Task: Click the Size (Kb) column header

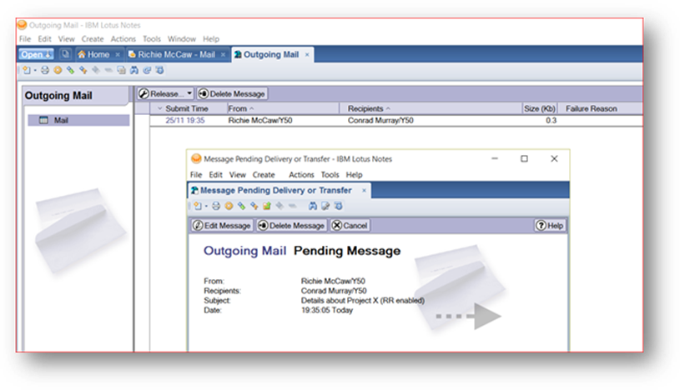Action: click(x=540, y=109)
